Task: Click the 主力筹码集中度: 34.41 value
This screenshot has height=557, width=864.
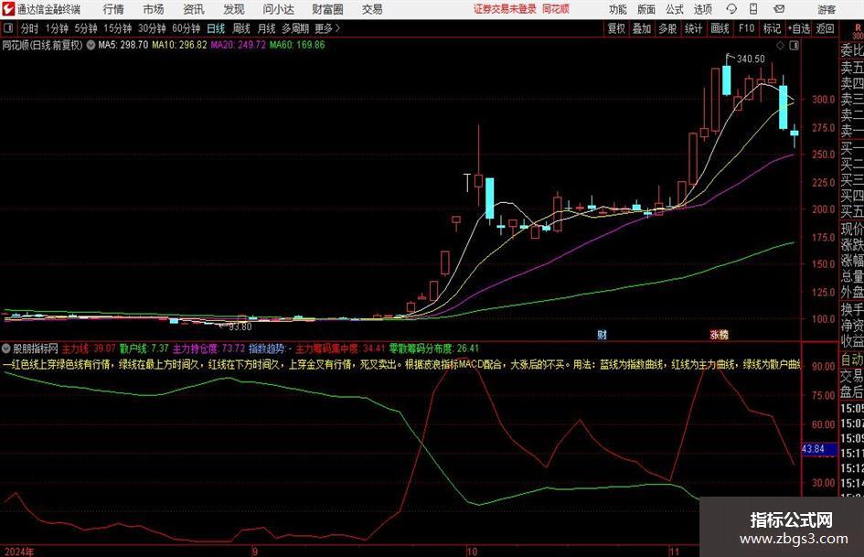Action: pyautogui.click(x=340, y=348)
